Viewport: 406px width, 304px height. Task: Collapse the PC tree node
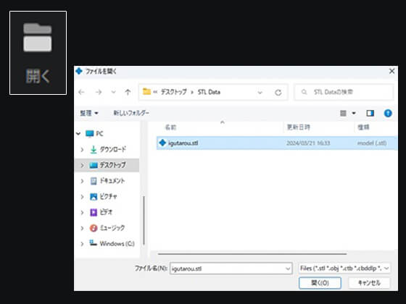[x=78, y=134]
